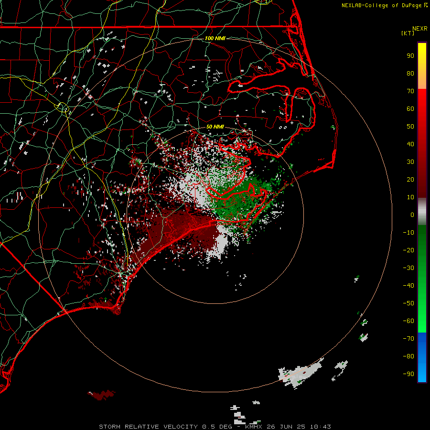Image resolution: width=430 pixels, height=430 pixels.
Task: Click the 0 value on the velocity scale
Action: 412,215
